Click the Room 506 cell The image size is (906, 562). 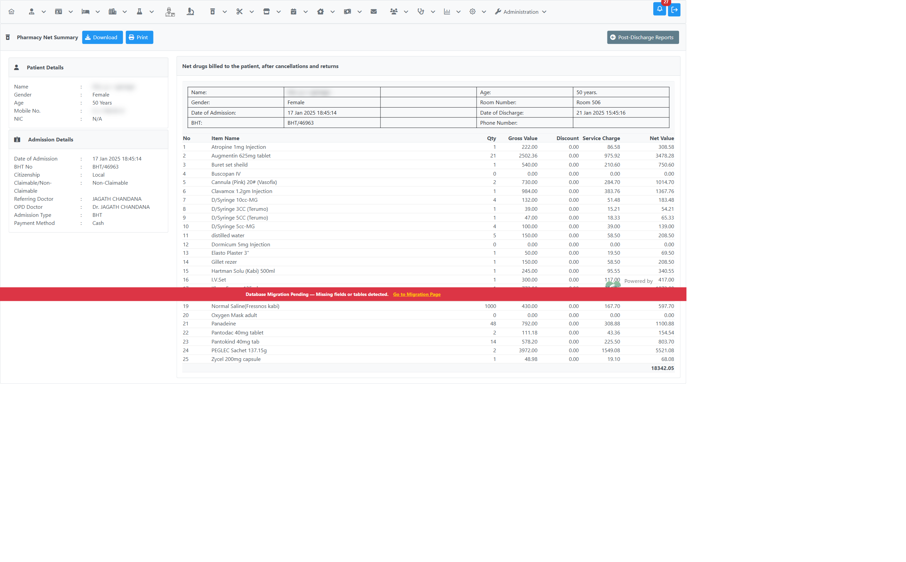point(620,102)
